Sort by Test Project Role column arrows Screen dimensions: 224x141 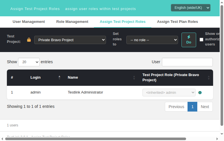point(209,78)
